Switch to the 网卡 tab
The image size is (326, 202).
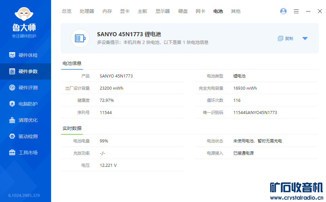coord(201,11)
